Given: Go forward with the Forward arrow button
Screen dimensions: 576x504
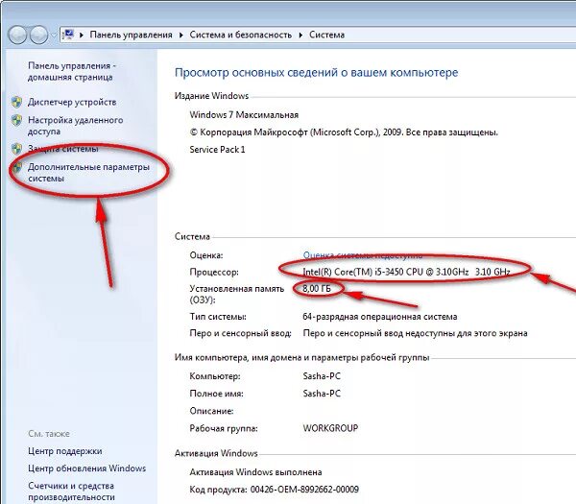Looking at the screenshot, I should 38,35.
